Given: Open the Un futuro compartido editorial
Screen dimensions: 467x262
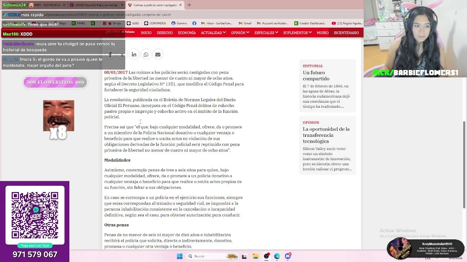Looking at the screenshot, I should click(316, 76).
